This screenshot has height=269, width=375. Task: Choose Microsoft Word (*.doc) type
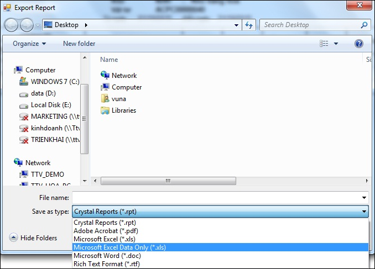(x=220, y=256)
